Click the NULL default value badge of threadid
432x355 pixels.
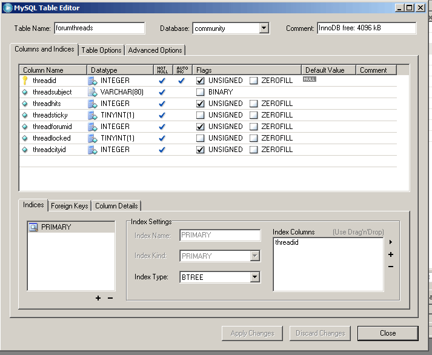click(310, 79)
